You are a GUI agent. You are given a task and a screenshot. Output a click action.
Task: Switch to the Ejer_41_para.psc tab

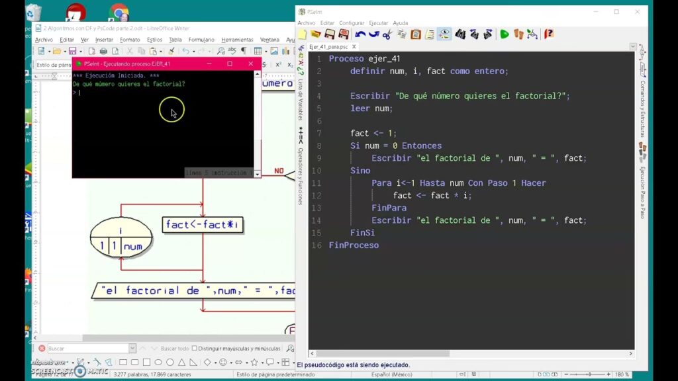coord(332,47)
